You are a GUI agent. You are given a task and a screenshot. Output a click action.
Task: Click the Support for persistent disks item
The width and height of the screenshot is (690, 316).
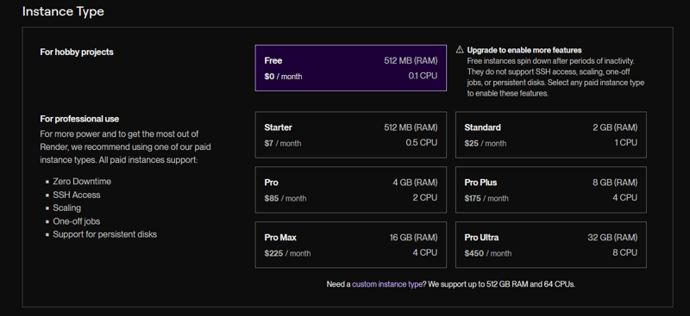tap(104, 234)
